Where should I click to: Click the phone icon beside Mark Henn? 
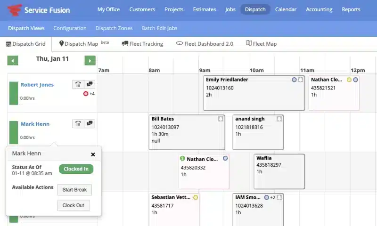[78, 123]
